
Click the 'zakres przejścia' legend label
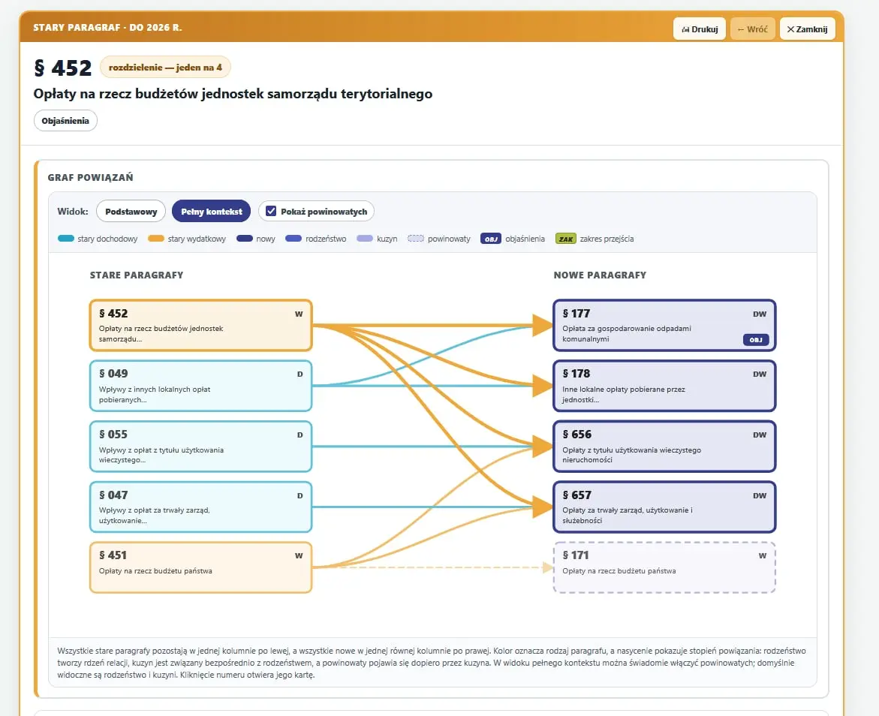(x=607, y=239)
